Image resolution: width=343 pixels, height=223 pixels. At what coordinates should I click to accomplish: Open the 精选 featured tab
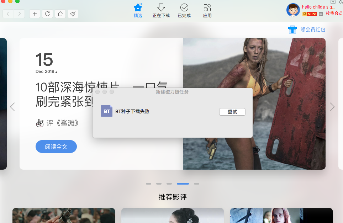138,11
